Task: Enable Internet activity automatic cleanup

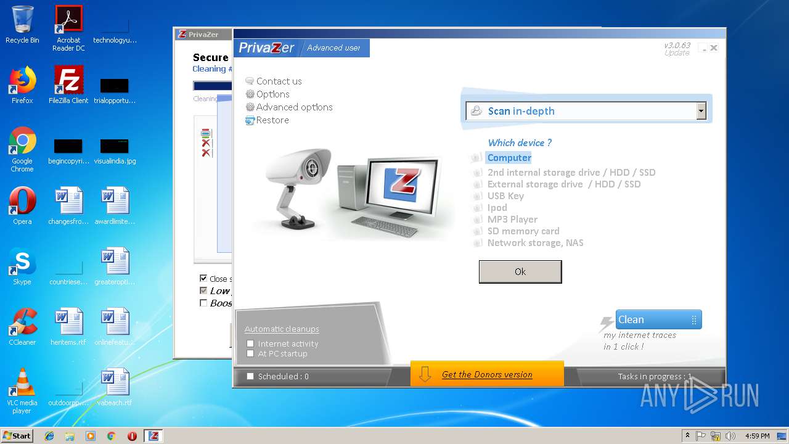Action: pyautogui.click(x=250, y=343)
